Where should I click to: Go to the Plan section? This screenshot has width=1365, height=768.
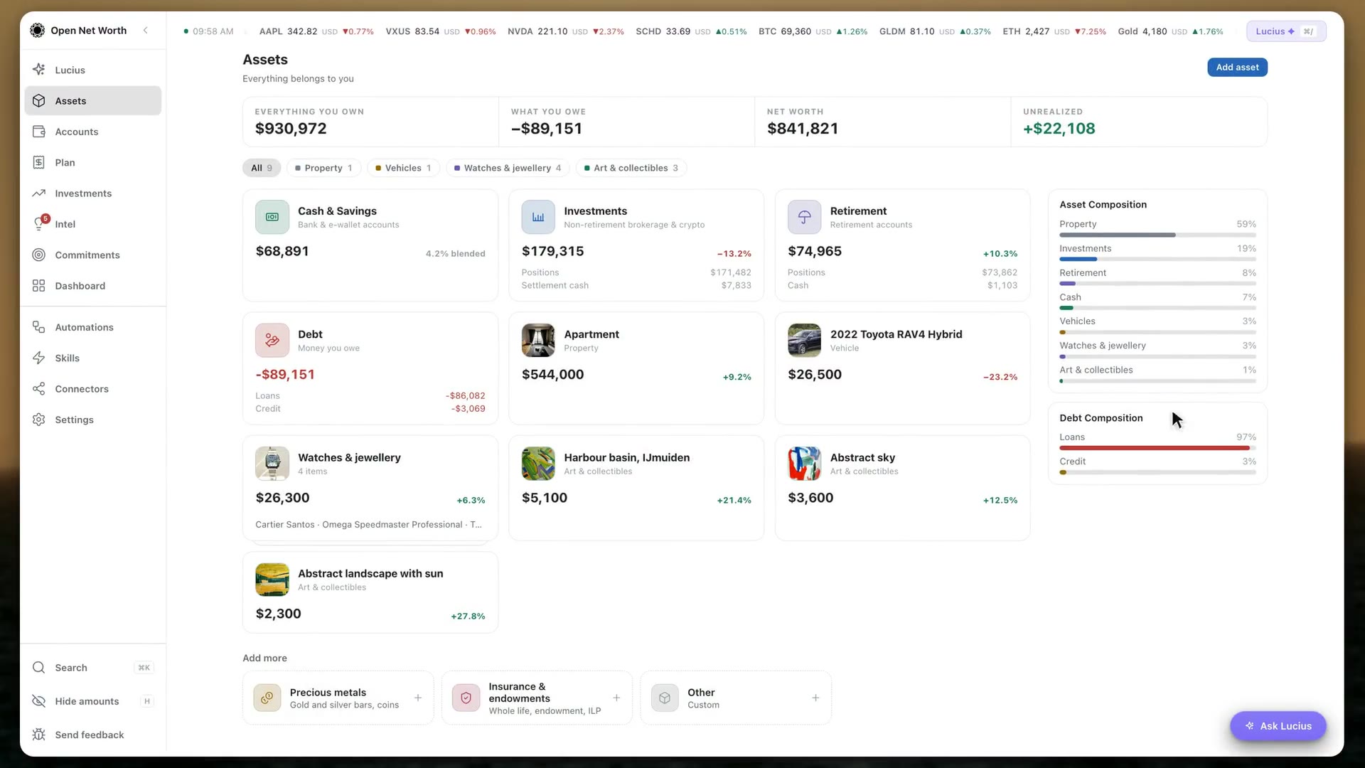pos(92,162)
